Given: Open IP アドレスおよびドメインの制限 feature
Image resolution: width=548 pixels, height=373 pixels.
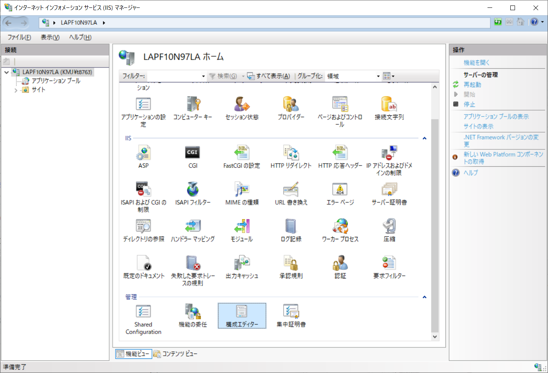Looking at the screenshot, I should [x=389, y=160].
